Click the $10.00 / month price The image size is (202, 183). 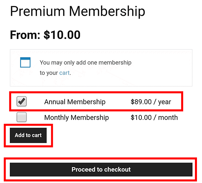coord(154,117)
